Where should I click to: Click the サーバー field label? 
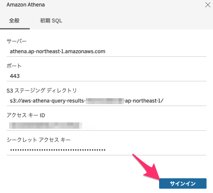click(16, 41)
